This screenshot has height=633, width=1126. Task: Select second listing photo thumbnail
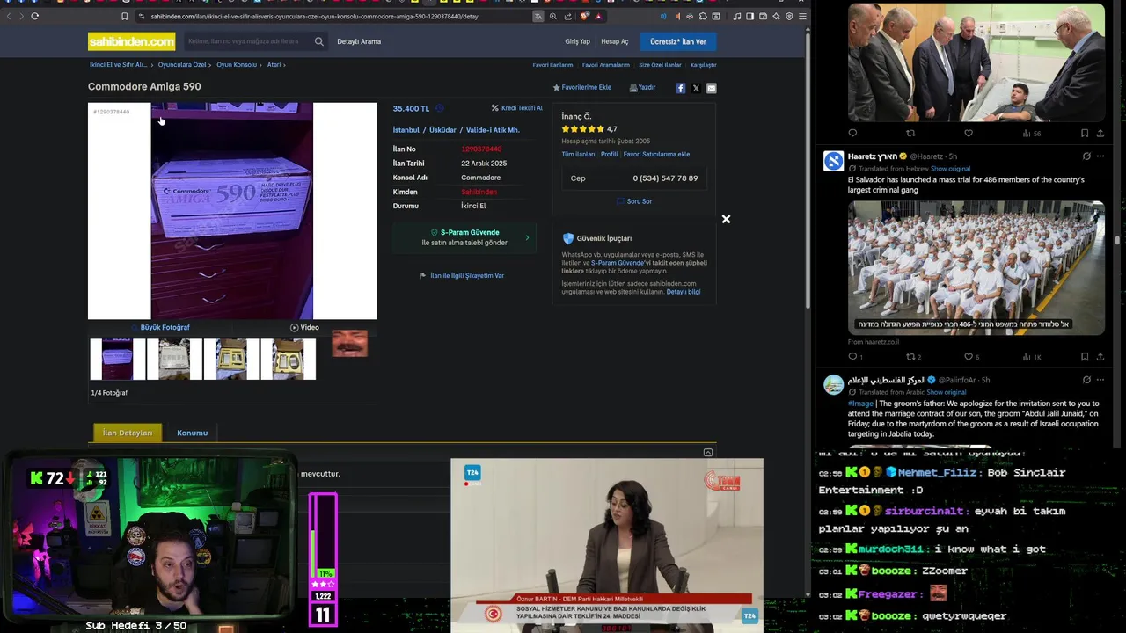pos(174,359)
